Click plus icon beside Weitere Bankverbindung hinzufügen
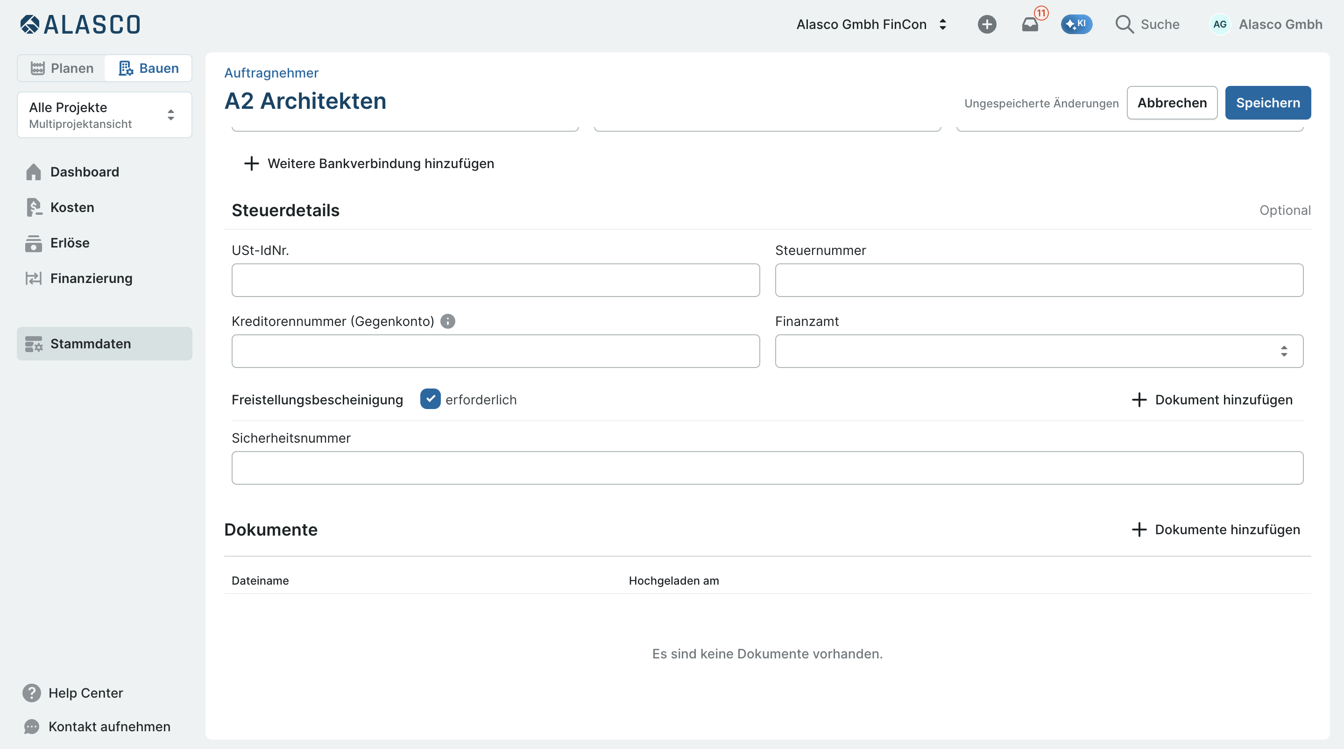The image size is (1344, 749). 252,163
